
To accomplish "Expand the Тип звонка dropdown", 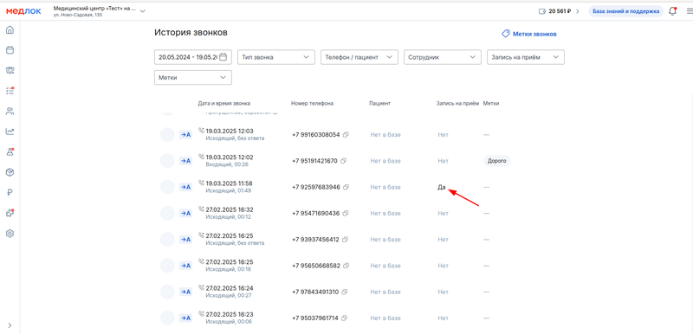I will 276,57.
